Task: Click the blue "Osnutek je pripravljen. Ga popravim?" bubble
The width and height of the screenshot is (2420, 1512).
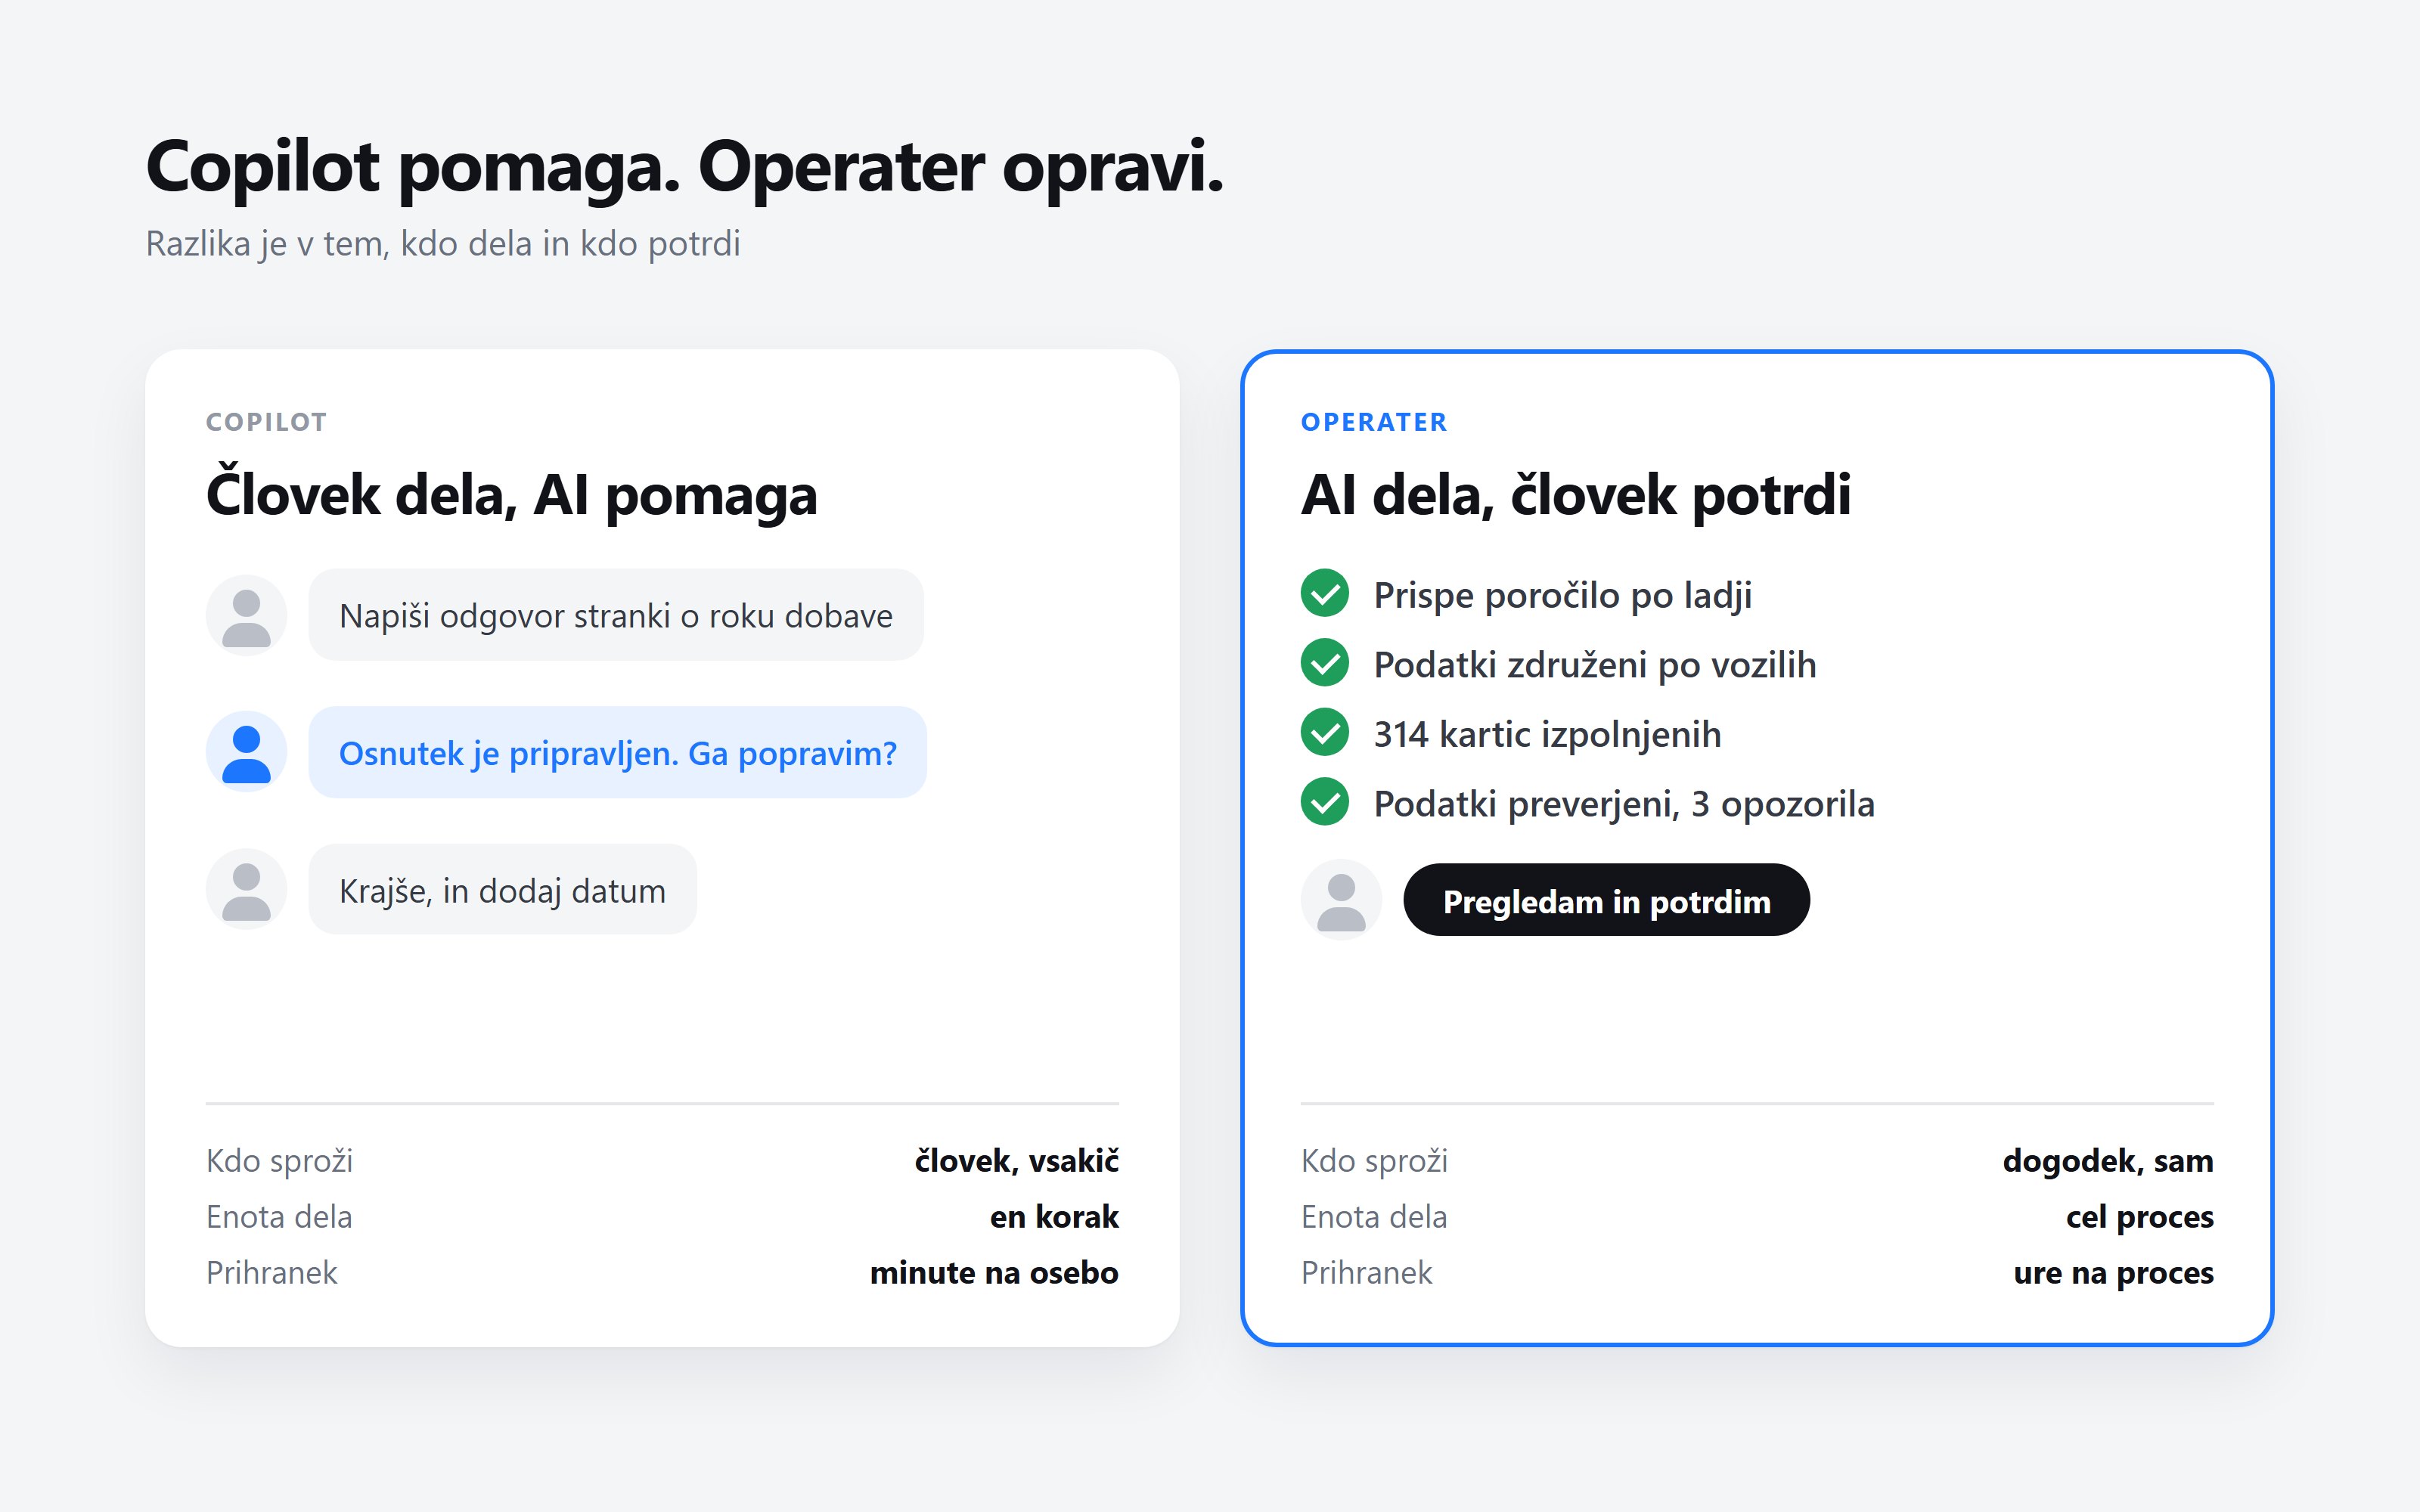Action: [618, 752]
